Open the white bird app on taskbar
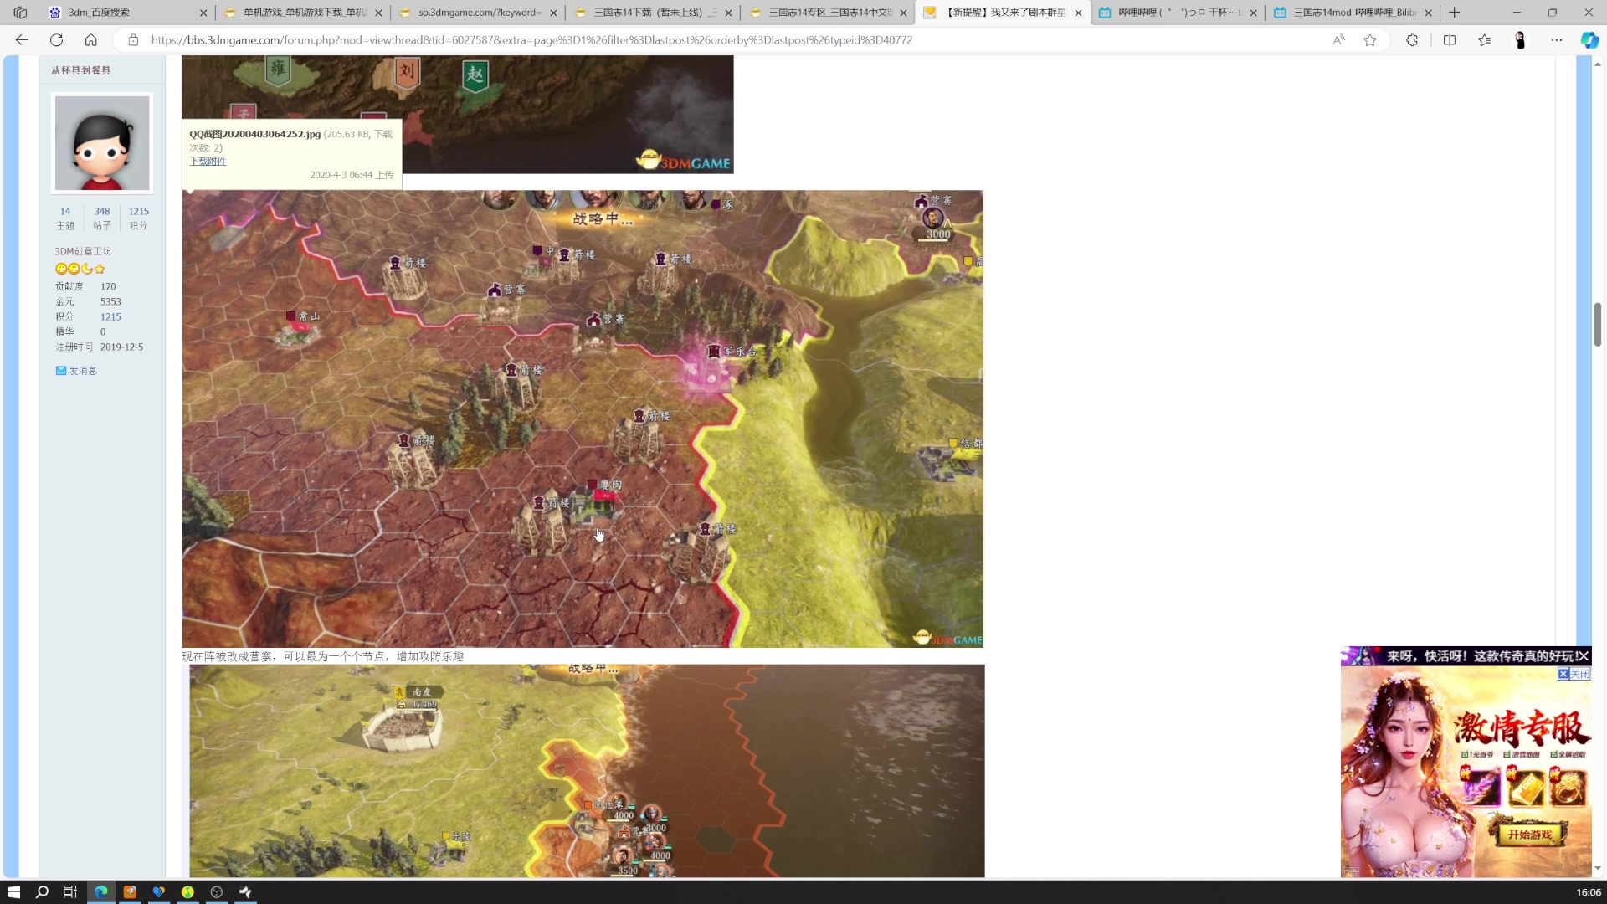The width and height of the screenshot is (1607, 904). [245, 892]
